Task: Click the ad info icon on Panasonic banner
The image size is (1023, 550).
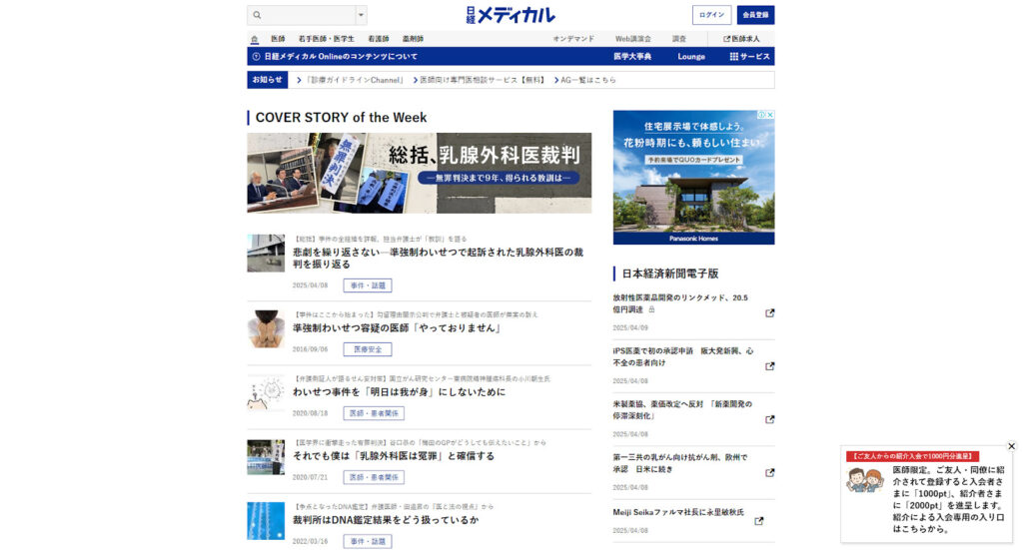Action: pyautogui.click(x=761, y=115)
